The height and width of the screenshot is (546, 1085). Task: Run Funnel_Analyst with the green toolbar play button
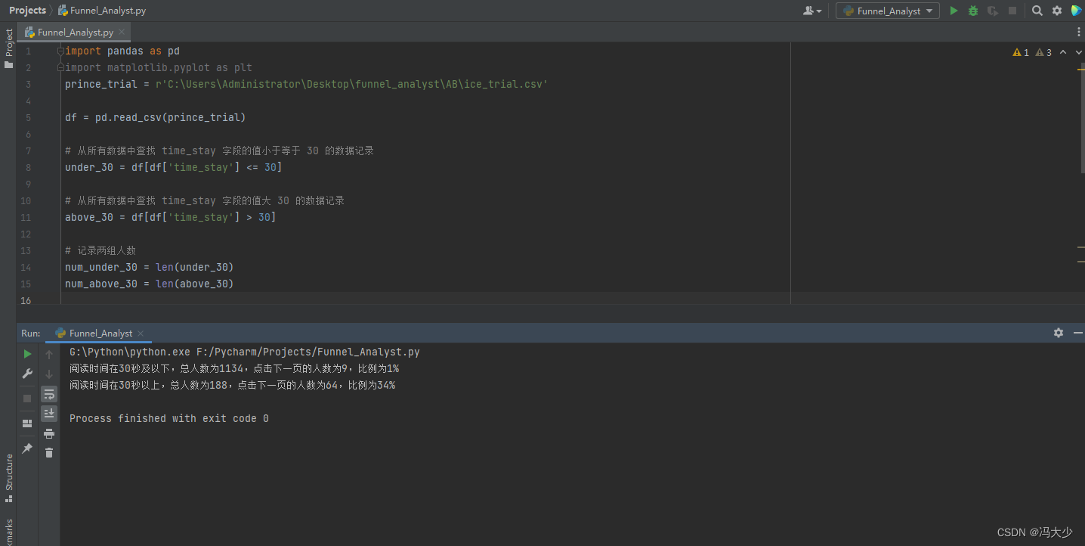pyautogui.click(x=954, y=11)
